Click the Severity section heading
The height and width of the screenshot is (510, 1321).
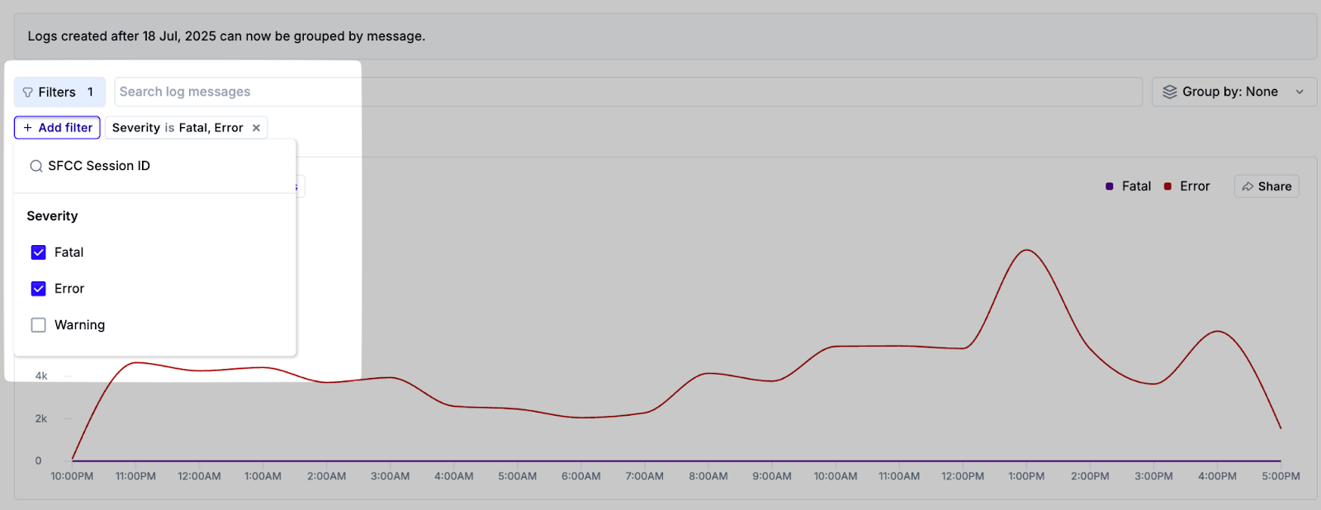52,216
